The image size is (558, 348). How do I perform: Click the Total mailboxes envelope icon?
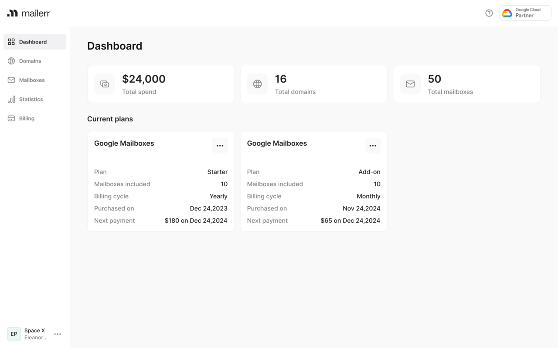point(410,84)
